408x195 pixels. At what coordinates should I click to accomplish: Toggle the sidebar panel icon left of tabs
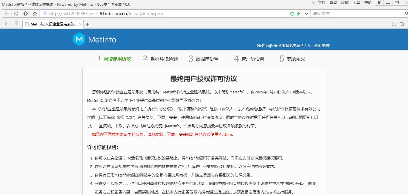coord(5,24)
